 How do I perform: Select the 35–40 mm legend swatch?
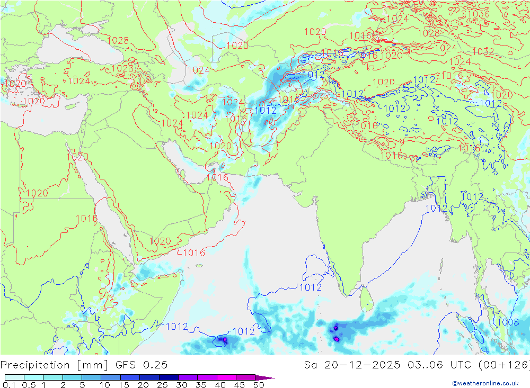207,377
